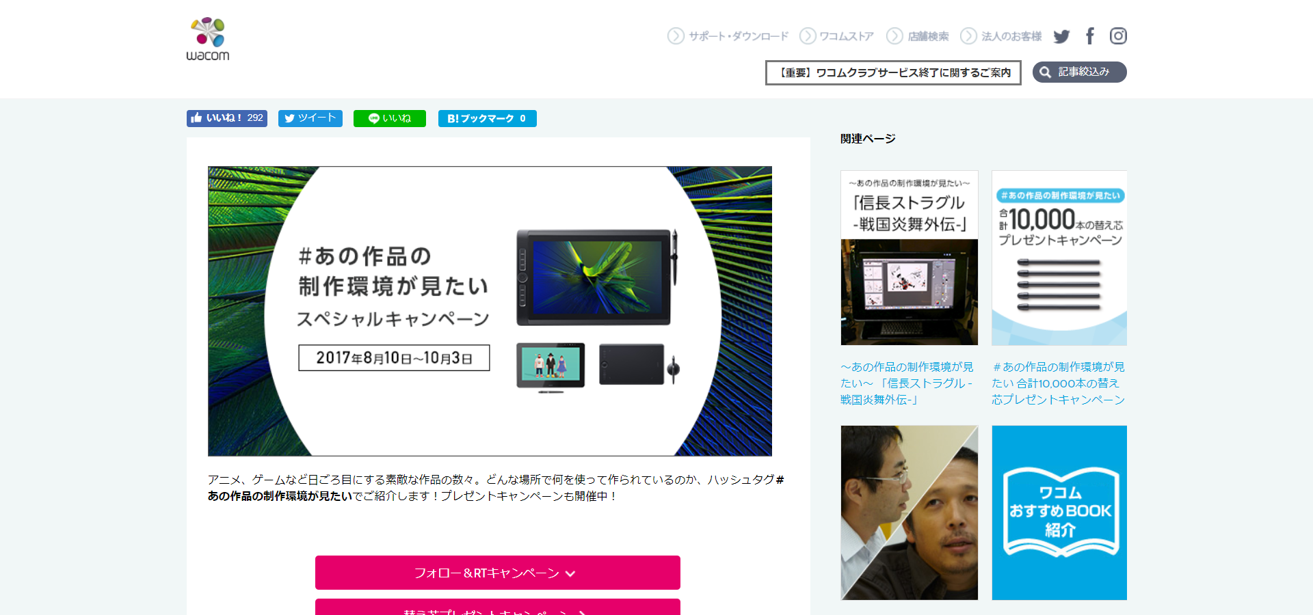Click the 記事絞込み search button
This screenshot has height=615, width=1313.
[1080, 72]
